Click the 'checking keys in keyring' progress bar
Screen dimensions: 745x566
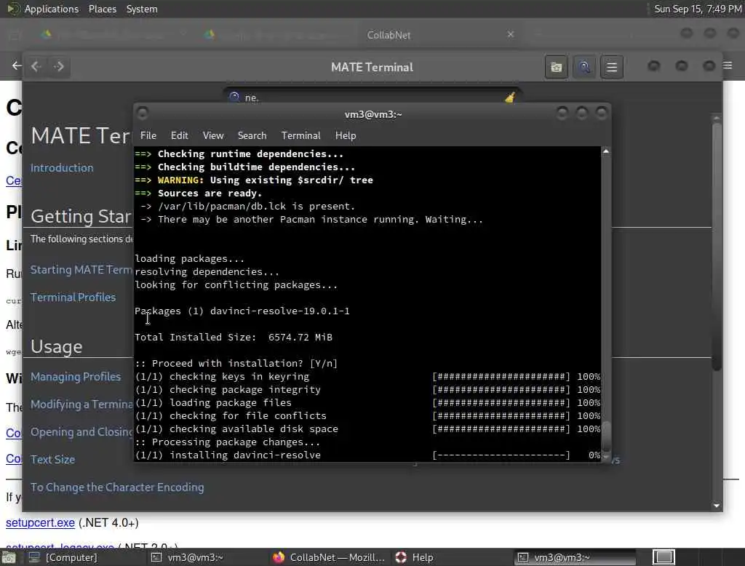501,376
